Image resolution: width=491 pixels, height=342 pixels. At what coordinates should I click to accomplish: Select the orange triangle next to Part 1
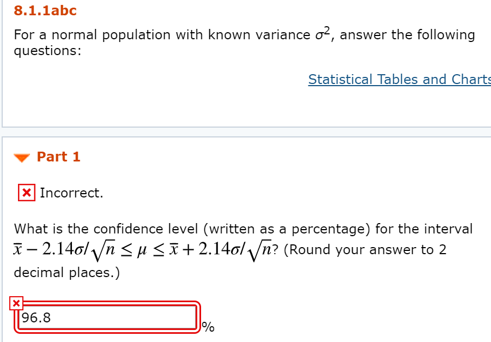click(x=21, y=157)
